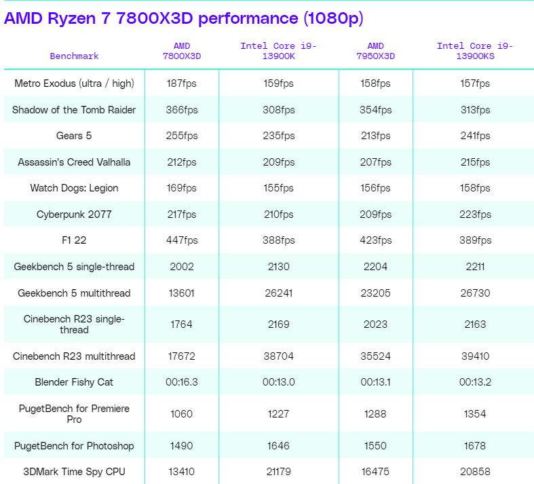The height and width of the screenshot is (484, 534).
Task: Click the 159fps Metro Exodus value
Action: point(279,83)
